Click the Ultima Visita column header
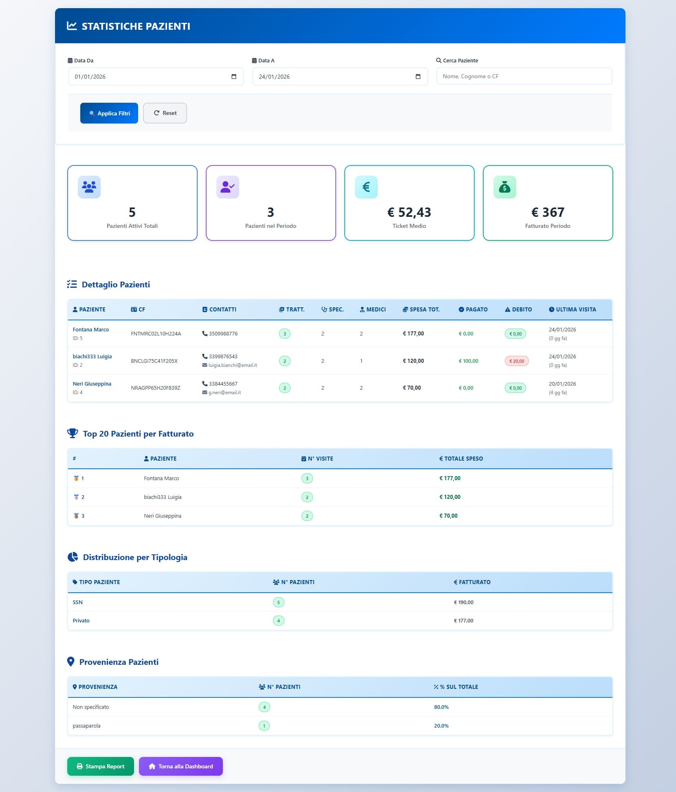 point(572,309)
